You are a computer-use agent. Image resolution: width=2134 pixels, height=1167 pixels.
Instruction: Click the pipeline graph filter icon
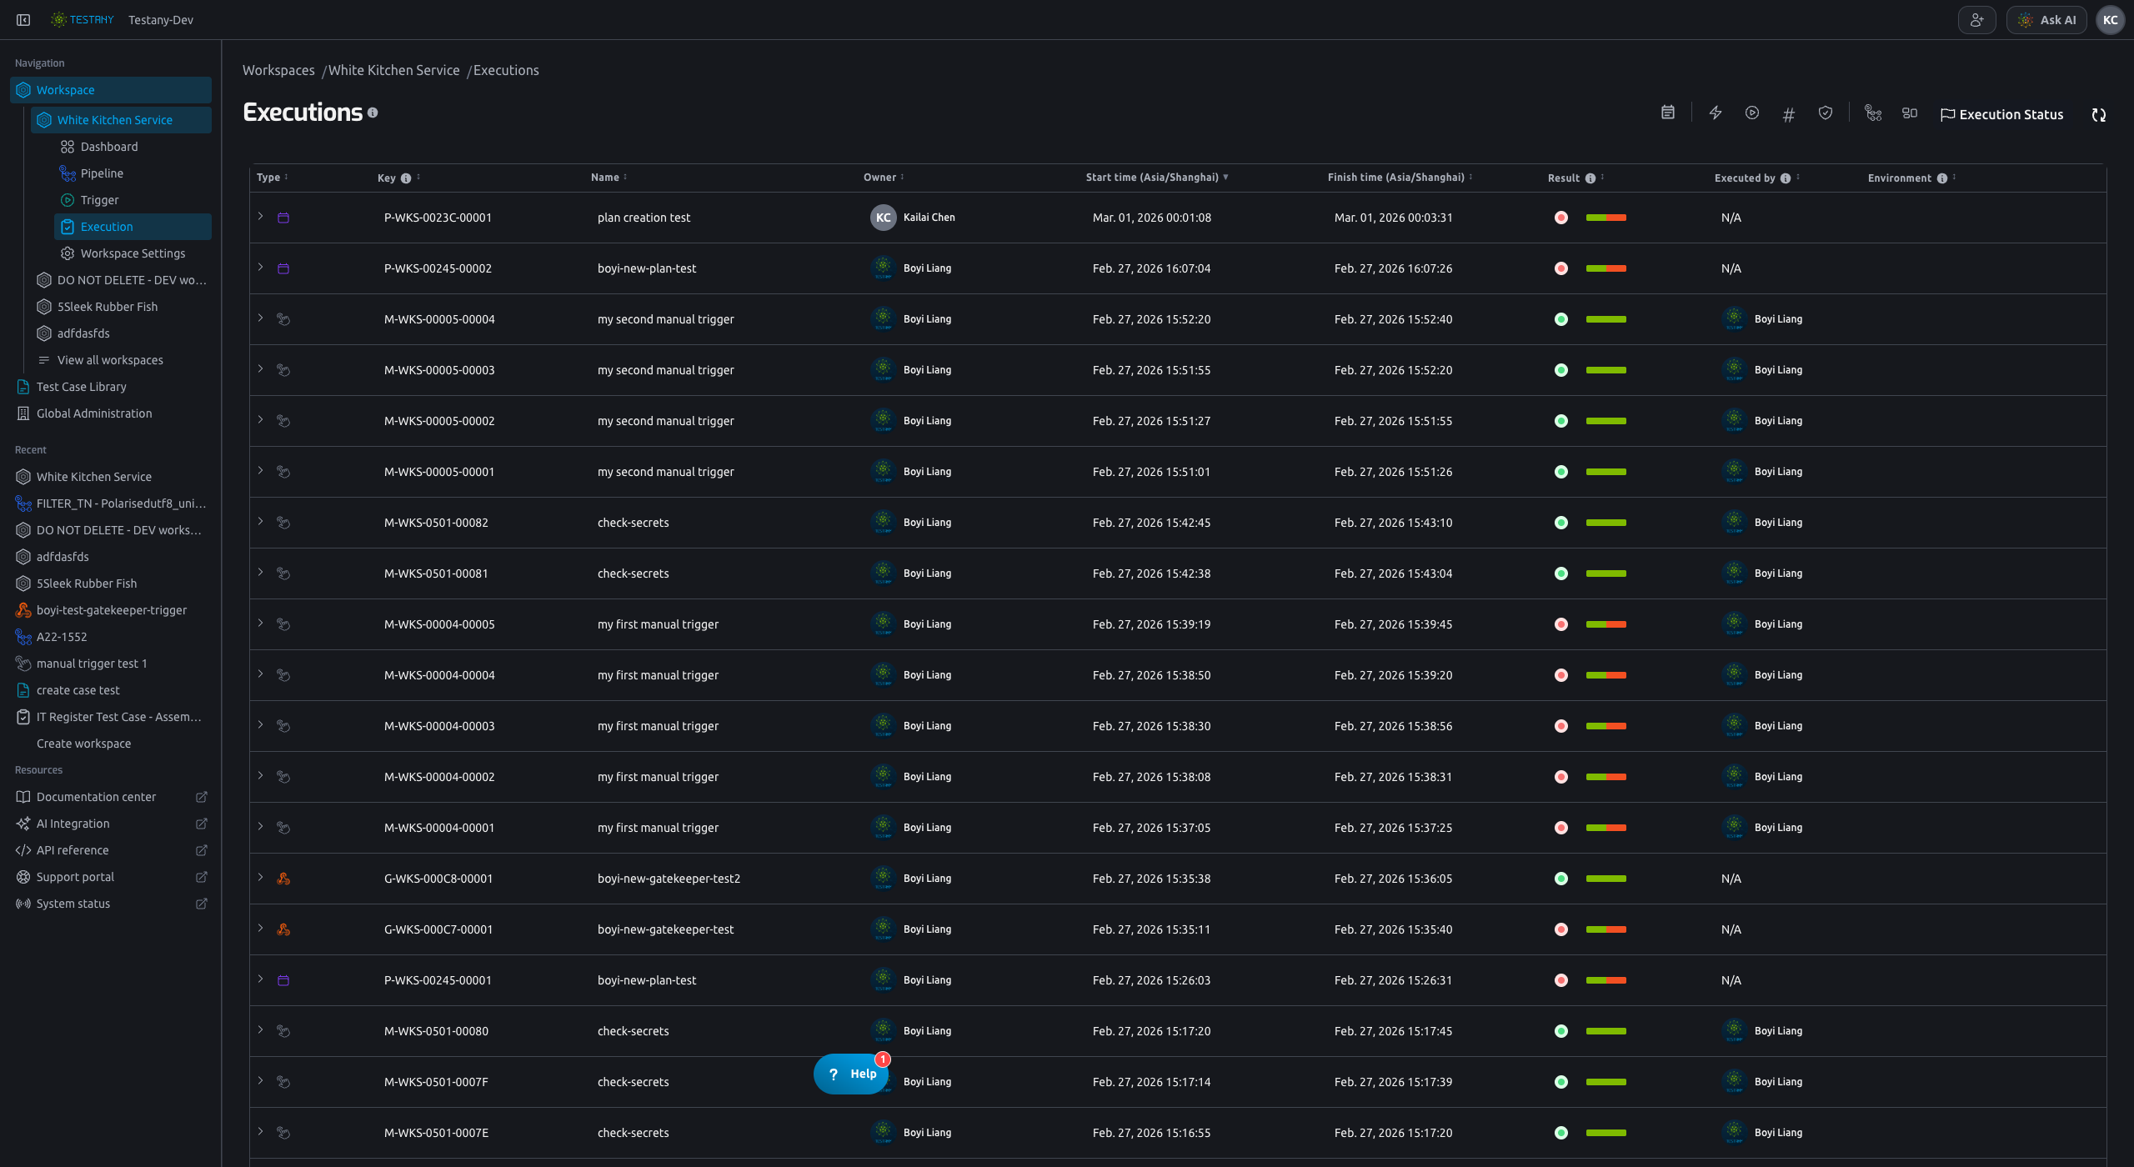1873,113
